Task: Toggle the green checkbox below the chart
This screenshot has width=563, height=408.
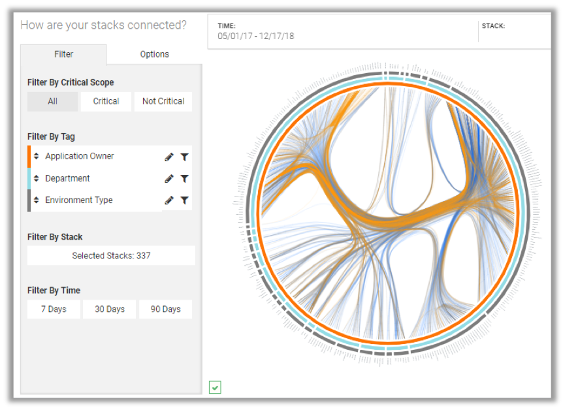Action: pyautogui.click(x=215, y=387)
